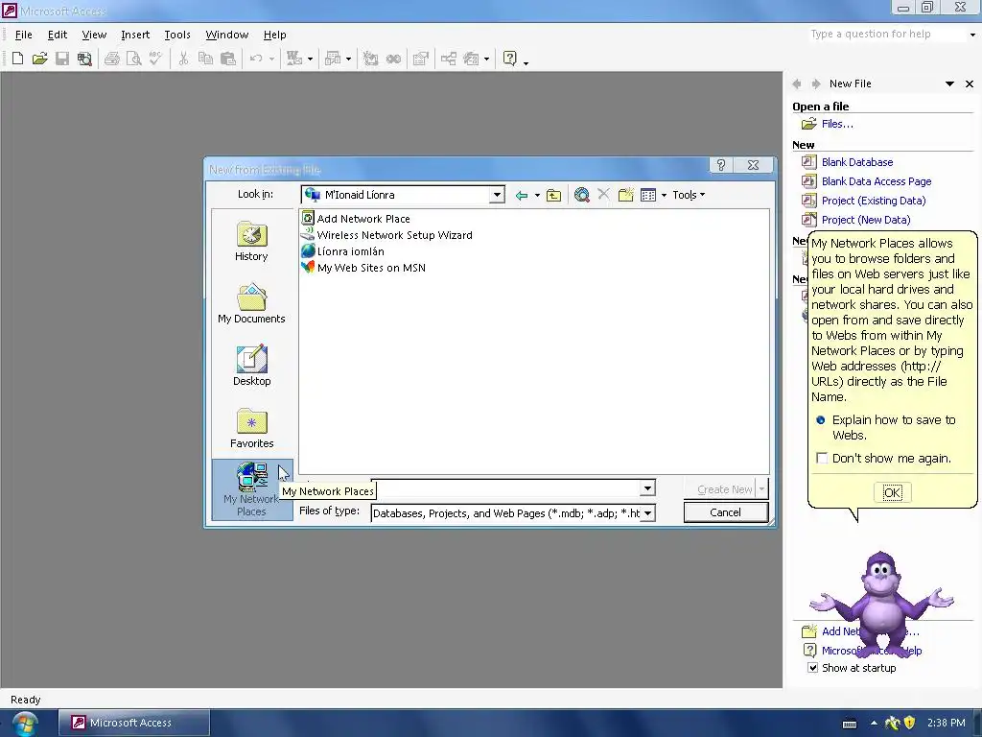This screenshot has width=982, height=737.
Task: Click the Print toolbar icon
Action: [x=112, y=59]
